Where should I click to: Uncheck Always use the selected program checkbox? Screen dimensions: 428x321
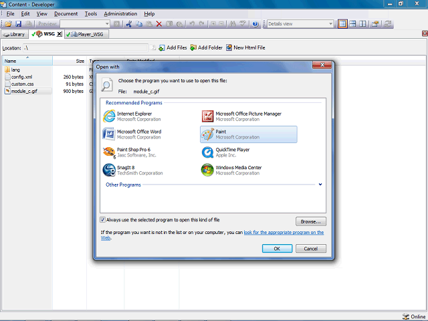(102, 220)
